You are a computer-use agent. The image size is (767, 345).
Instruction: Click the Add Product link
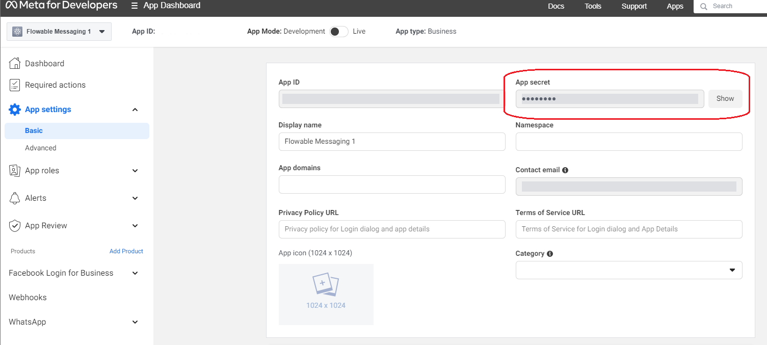pyautogui.click(x=126, y=251)
